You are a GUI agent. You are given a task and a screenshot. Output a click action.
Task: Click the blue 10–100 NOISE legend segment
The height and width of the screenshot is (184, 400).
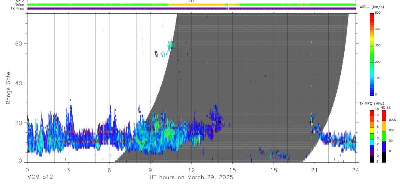click(384, 146)
